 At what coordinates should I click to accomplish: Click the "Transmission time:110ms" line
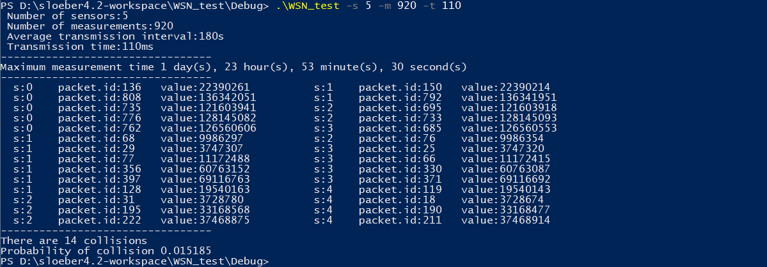click(80, 47)
